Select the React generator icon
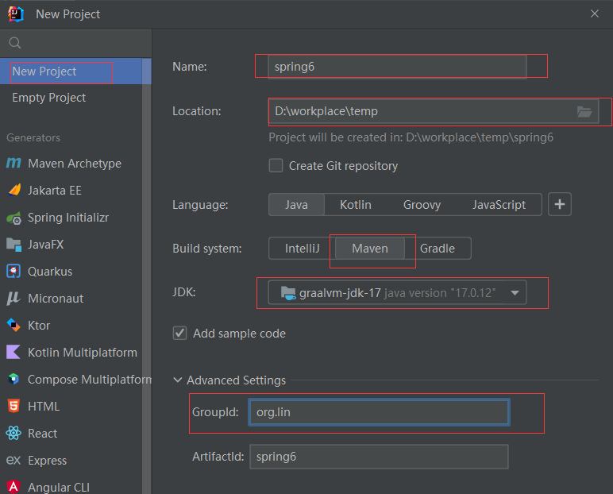613x494 pixels. (x=13, y=433)
